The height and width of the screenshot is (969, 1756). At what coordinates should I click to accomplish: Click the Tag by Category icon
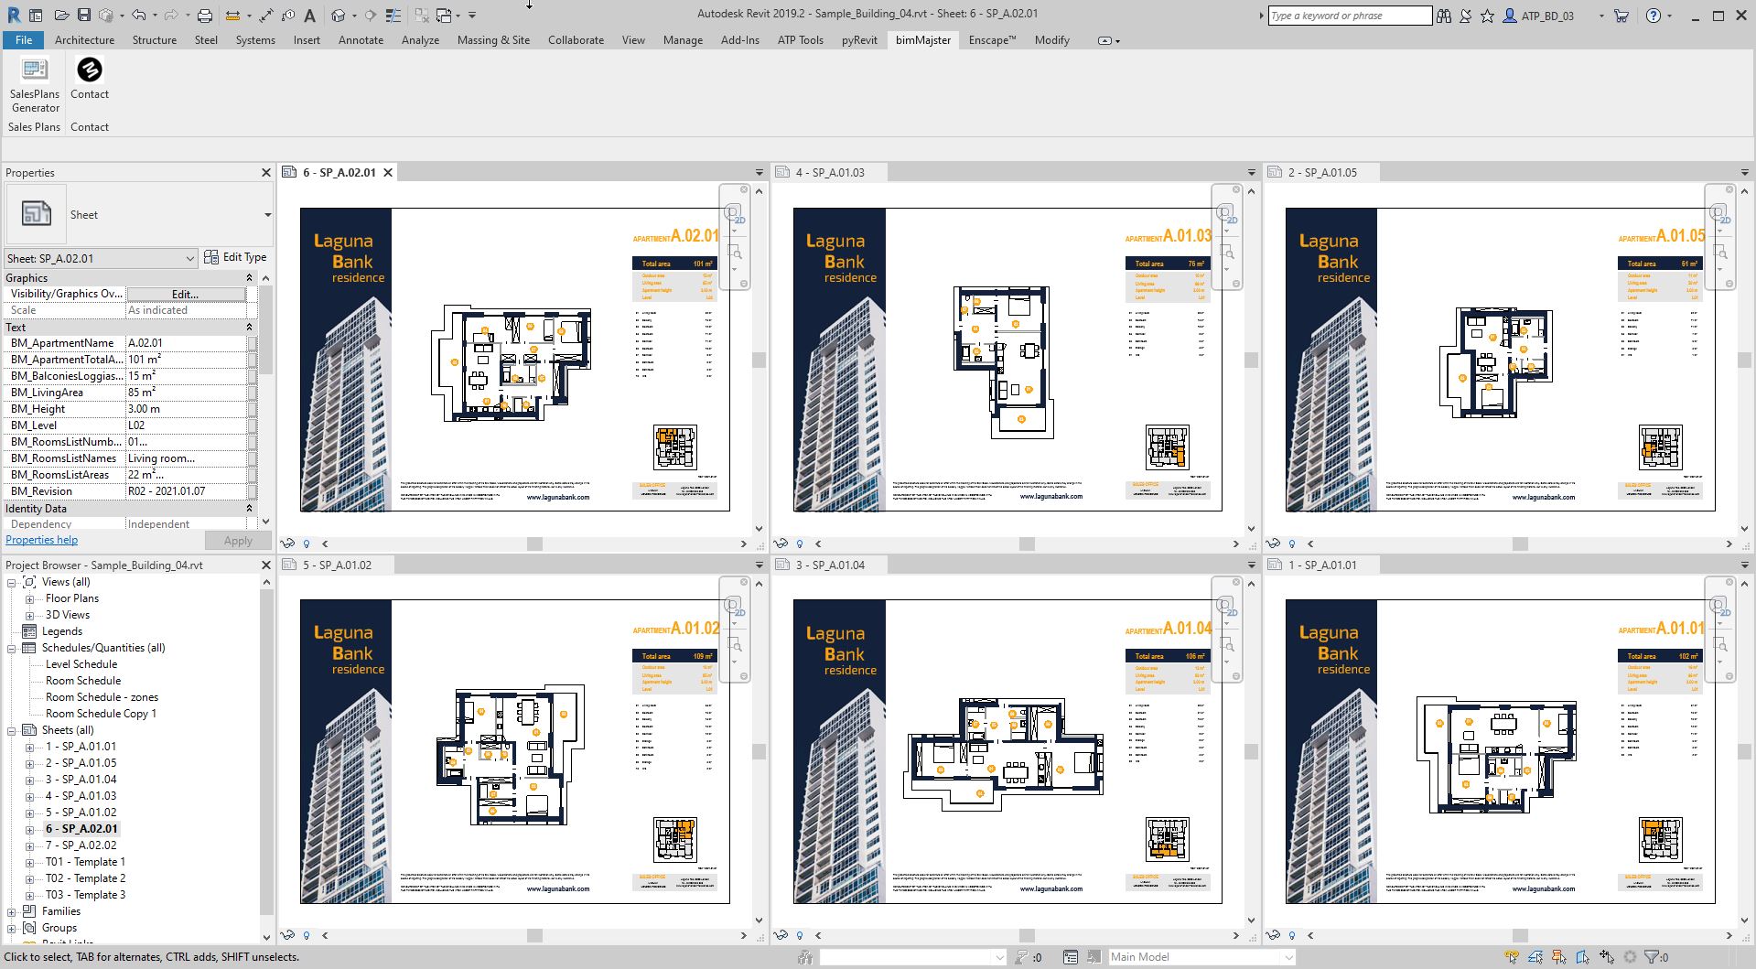pyautogui.click(x=288, y=15)
